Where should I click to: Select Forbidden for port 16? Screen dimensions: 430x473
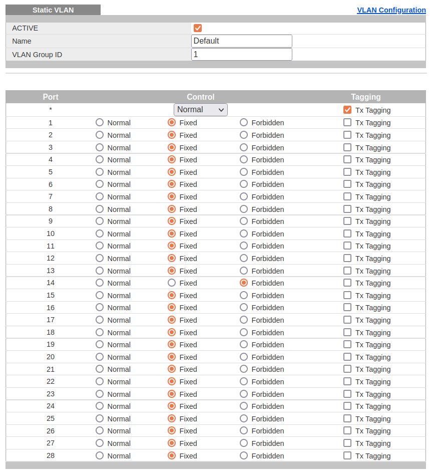click(x=243, y=307)
